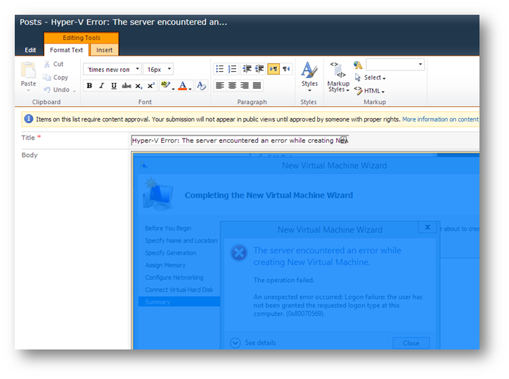509x379 pixels.
Task: Open the font name dropdown
Action: (x=111, y=70)
